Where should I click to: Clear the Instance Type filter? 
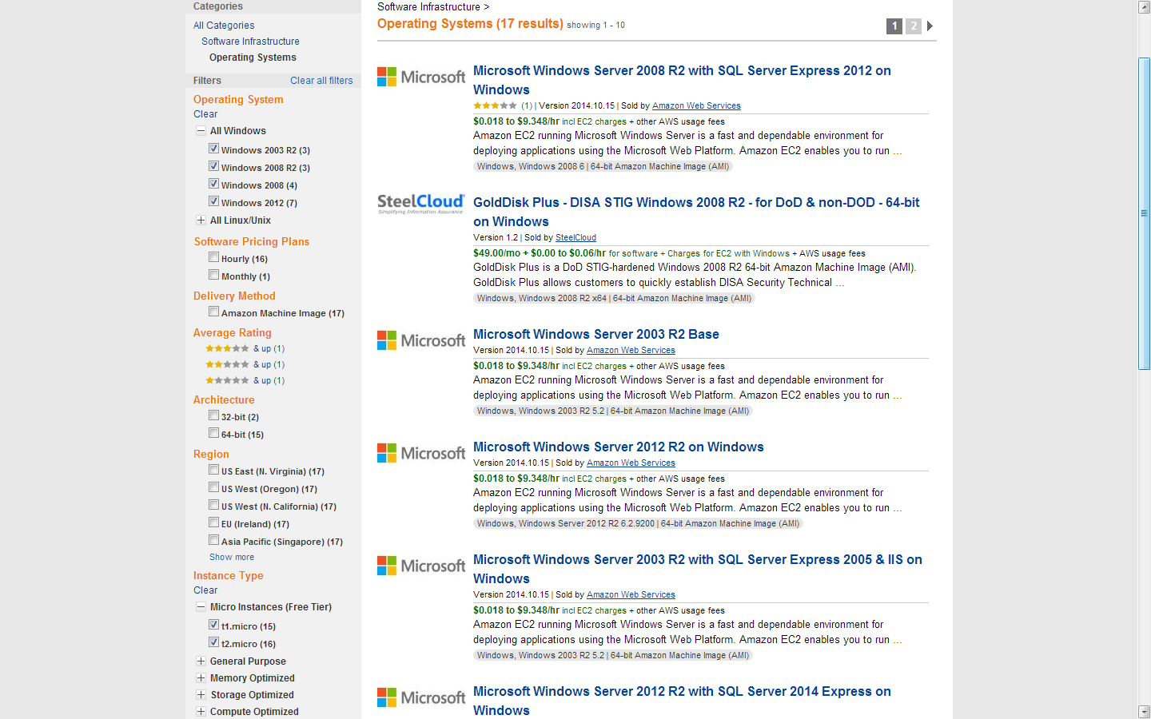[205, 590]
